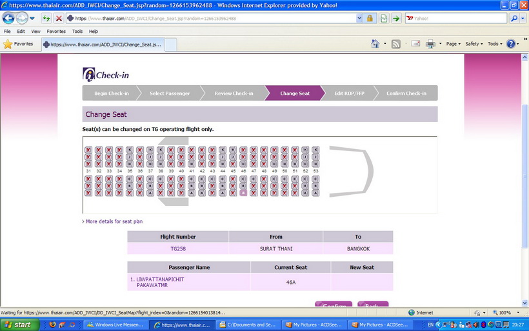
Task: Expand the Safety dropdown in command bar
Action: coord(475,44)
